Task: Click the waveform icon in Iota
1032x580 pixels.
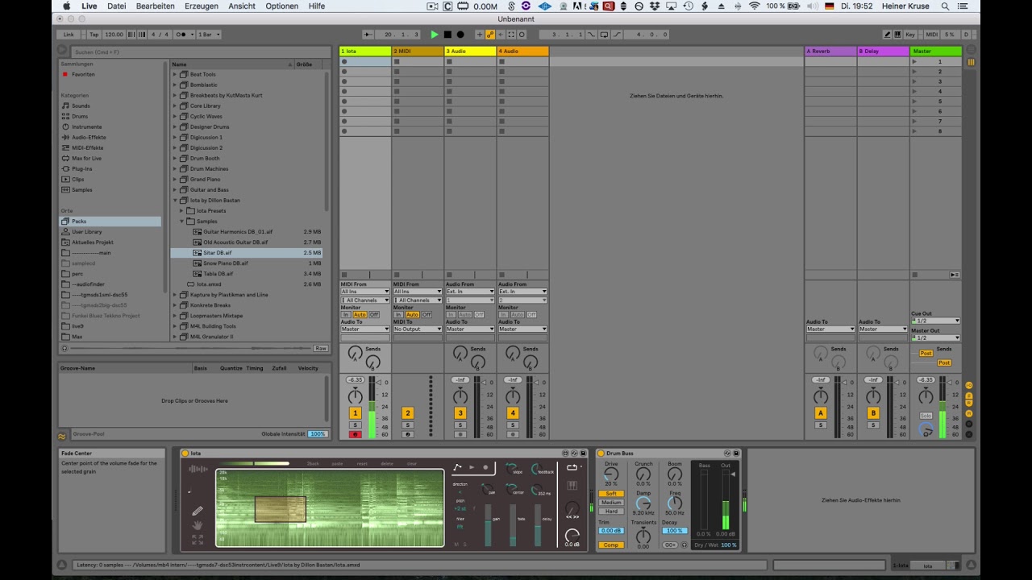Action: click(x=198, y=469)
